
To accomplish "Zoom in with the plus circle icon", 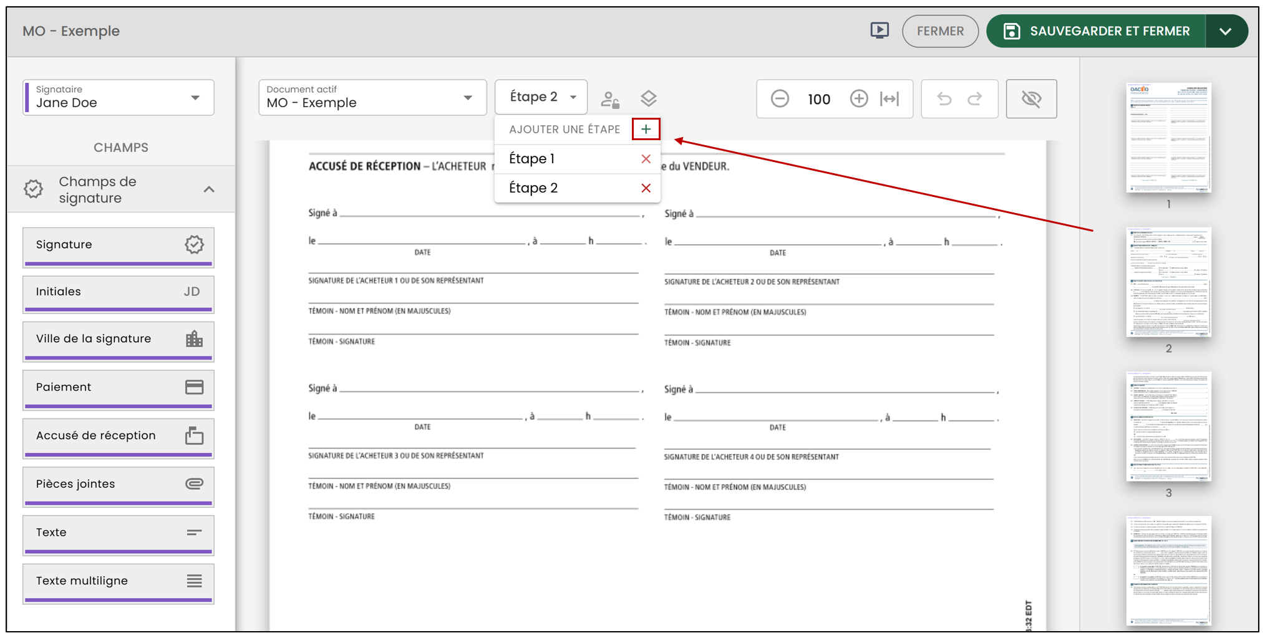I will [x=859, y=98].
